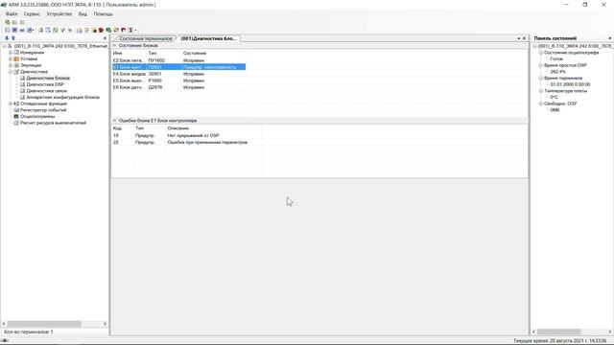Expand the Отладочные функции tree node
The image size is (614, 345).
point(11,103)
